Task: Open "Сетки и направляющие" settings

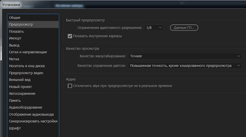Action: point(28,52)
